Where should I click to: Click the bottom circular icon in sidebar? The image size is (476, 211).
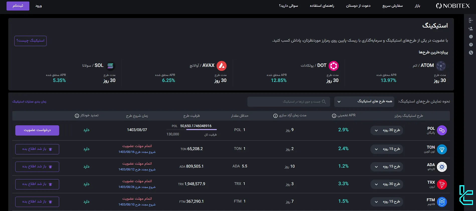pos(471,53)
